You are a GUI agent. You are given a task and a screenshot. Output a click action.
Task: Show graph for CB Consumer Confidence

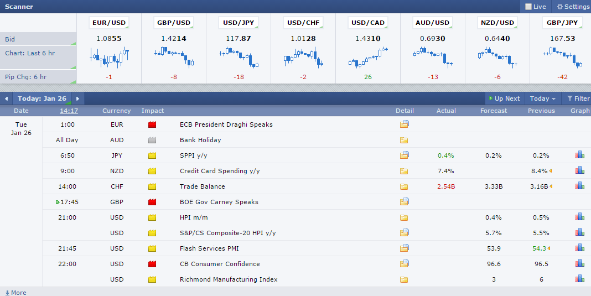[580, 264]
